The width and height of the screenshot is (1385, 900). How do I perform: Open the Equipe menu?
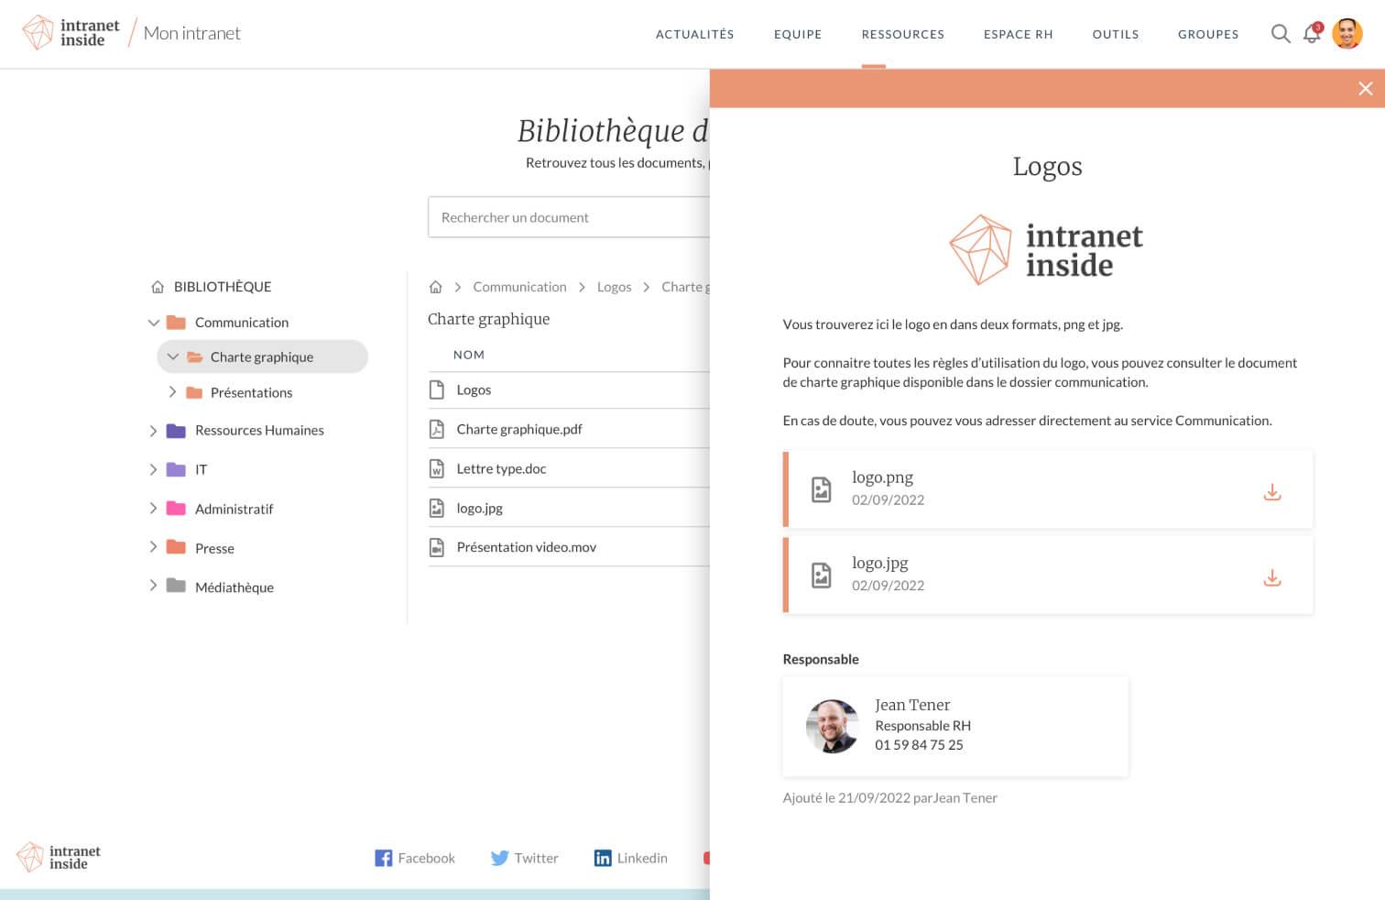tap(798, 34)
